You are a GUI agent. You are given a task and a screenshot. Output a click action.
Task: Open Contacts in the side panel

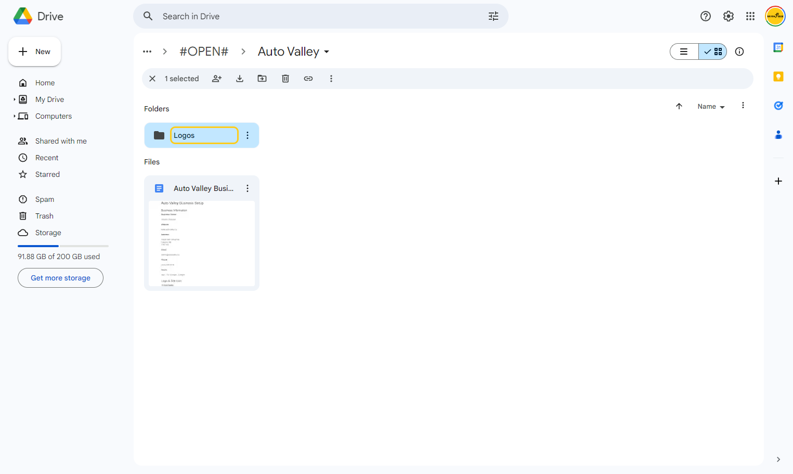tap(778, 135)
